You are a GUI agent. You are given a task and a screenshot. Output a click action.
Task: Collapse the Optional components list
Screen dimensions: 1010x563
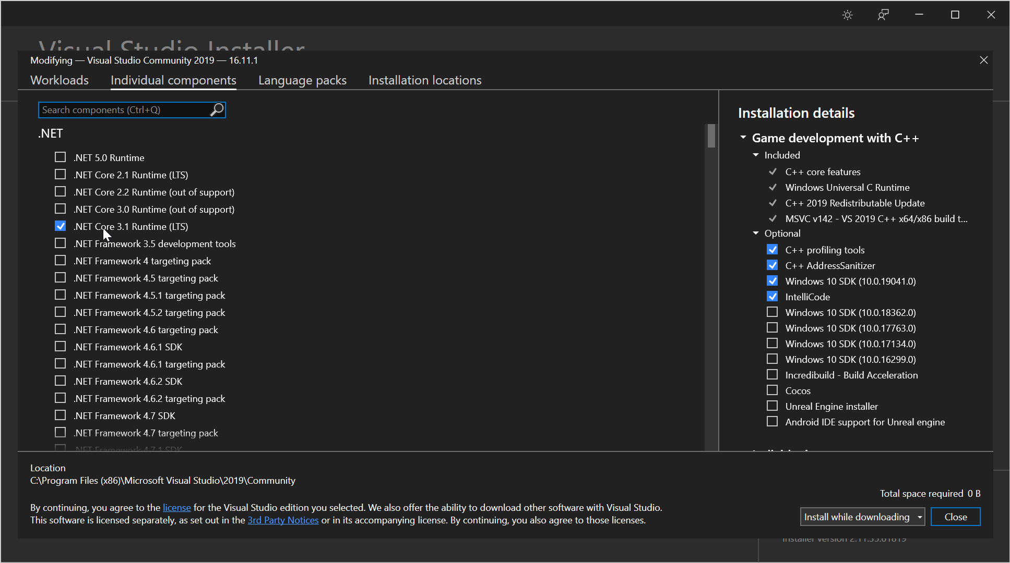click(x=756, y=233)
